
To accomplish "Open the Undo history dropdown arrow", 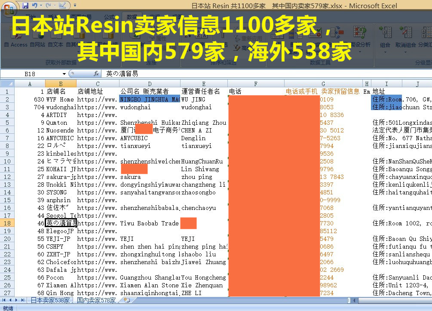I will pyautogui.click(x=40, y=6).
